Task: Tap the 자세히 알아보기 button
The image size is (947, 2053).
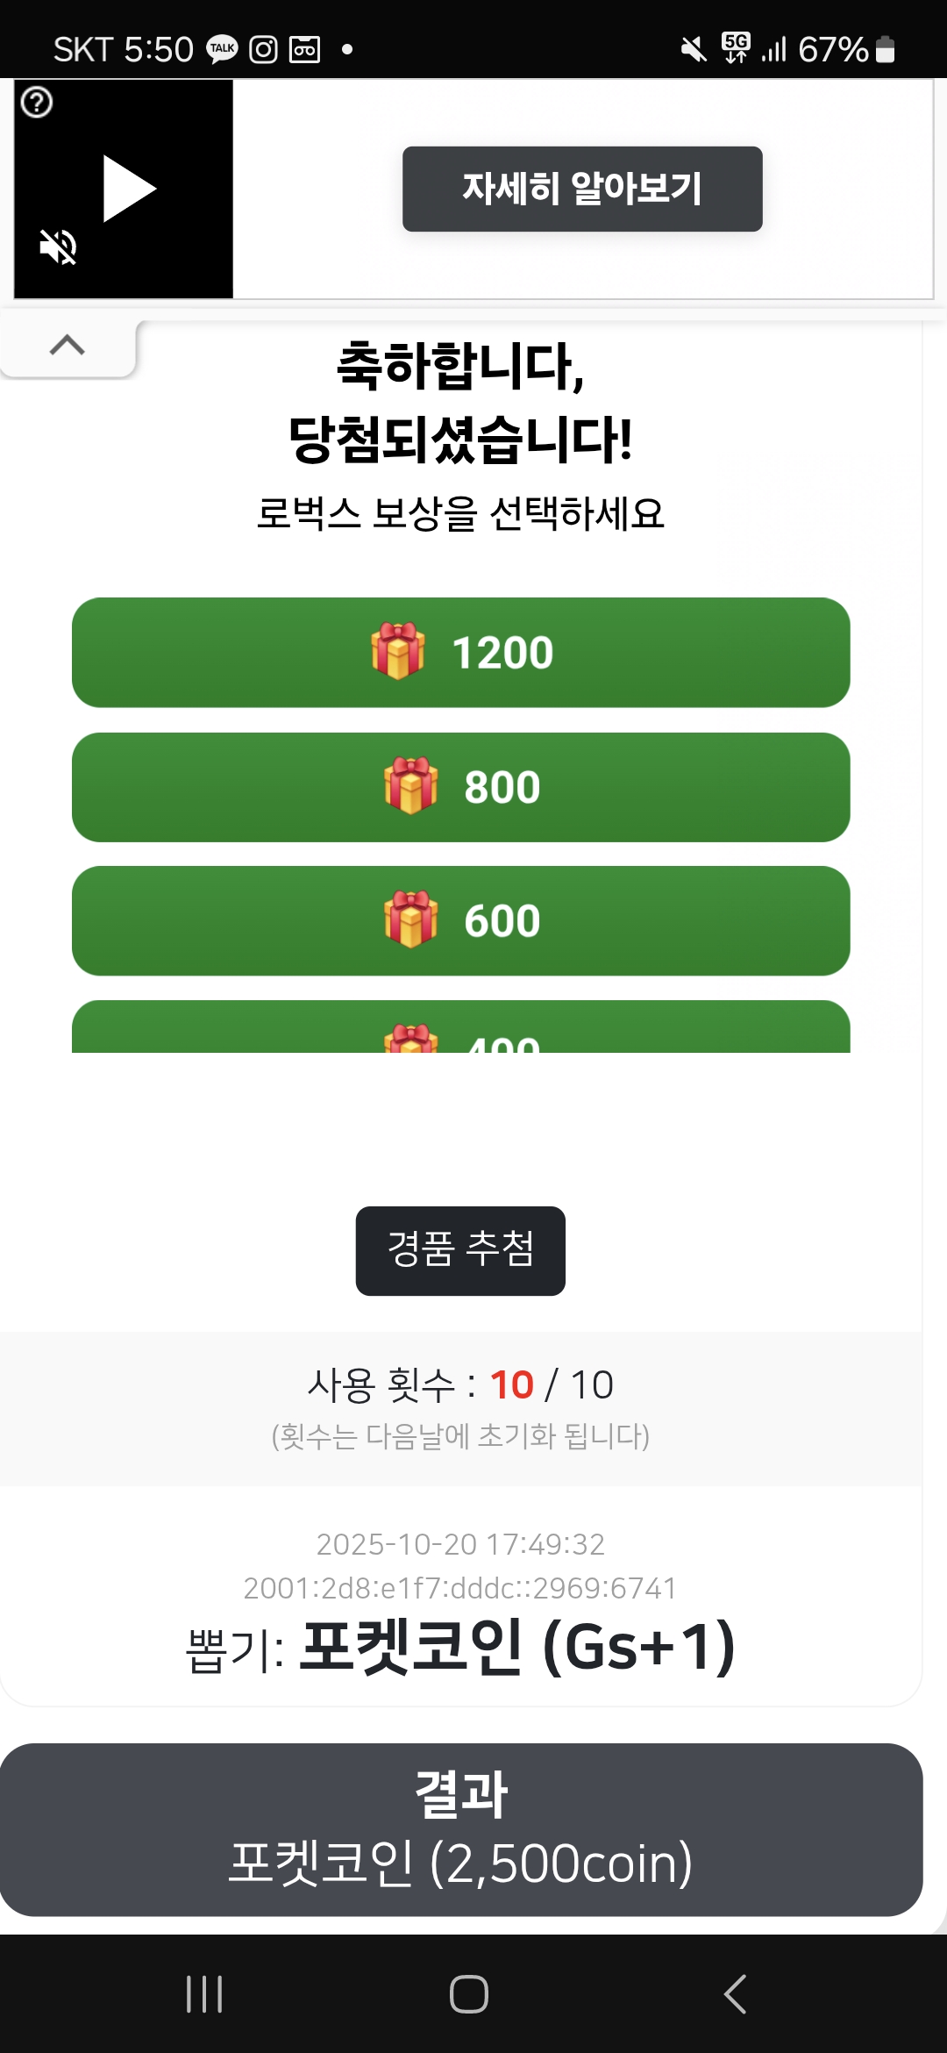Action: pyautogui.click(x=582, y=189)
